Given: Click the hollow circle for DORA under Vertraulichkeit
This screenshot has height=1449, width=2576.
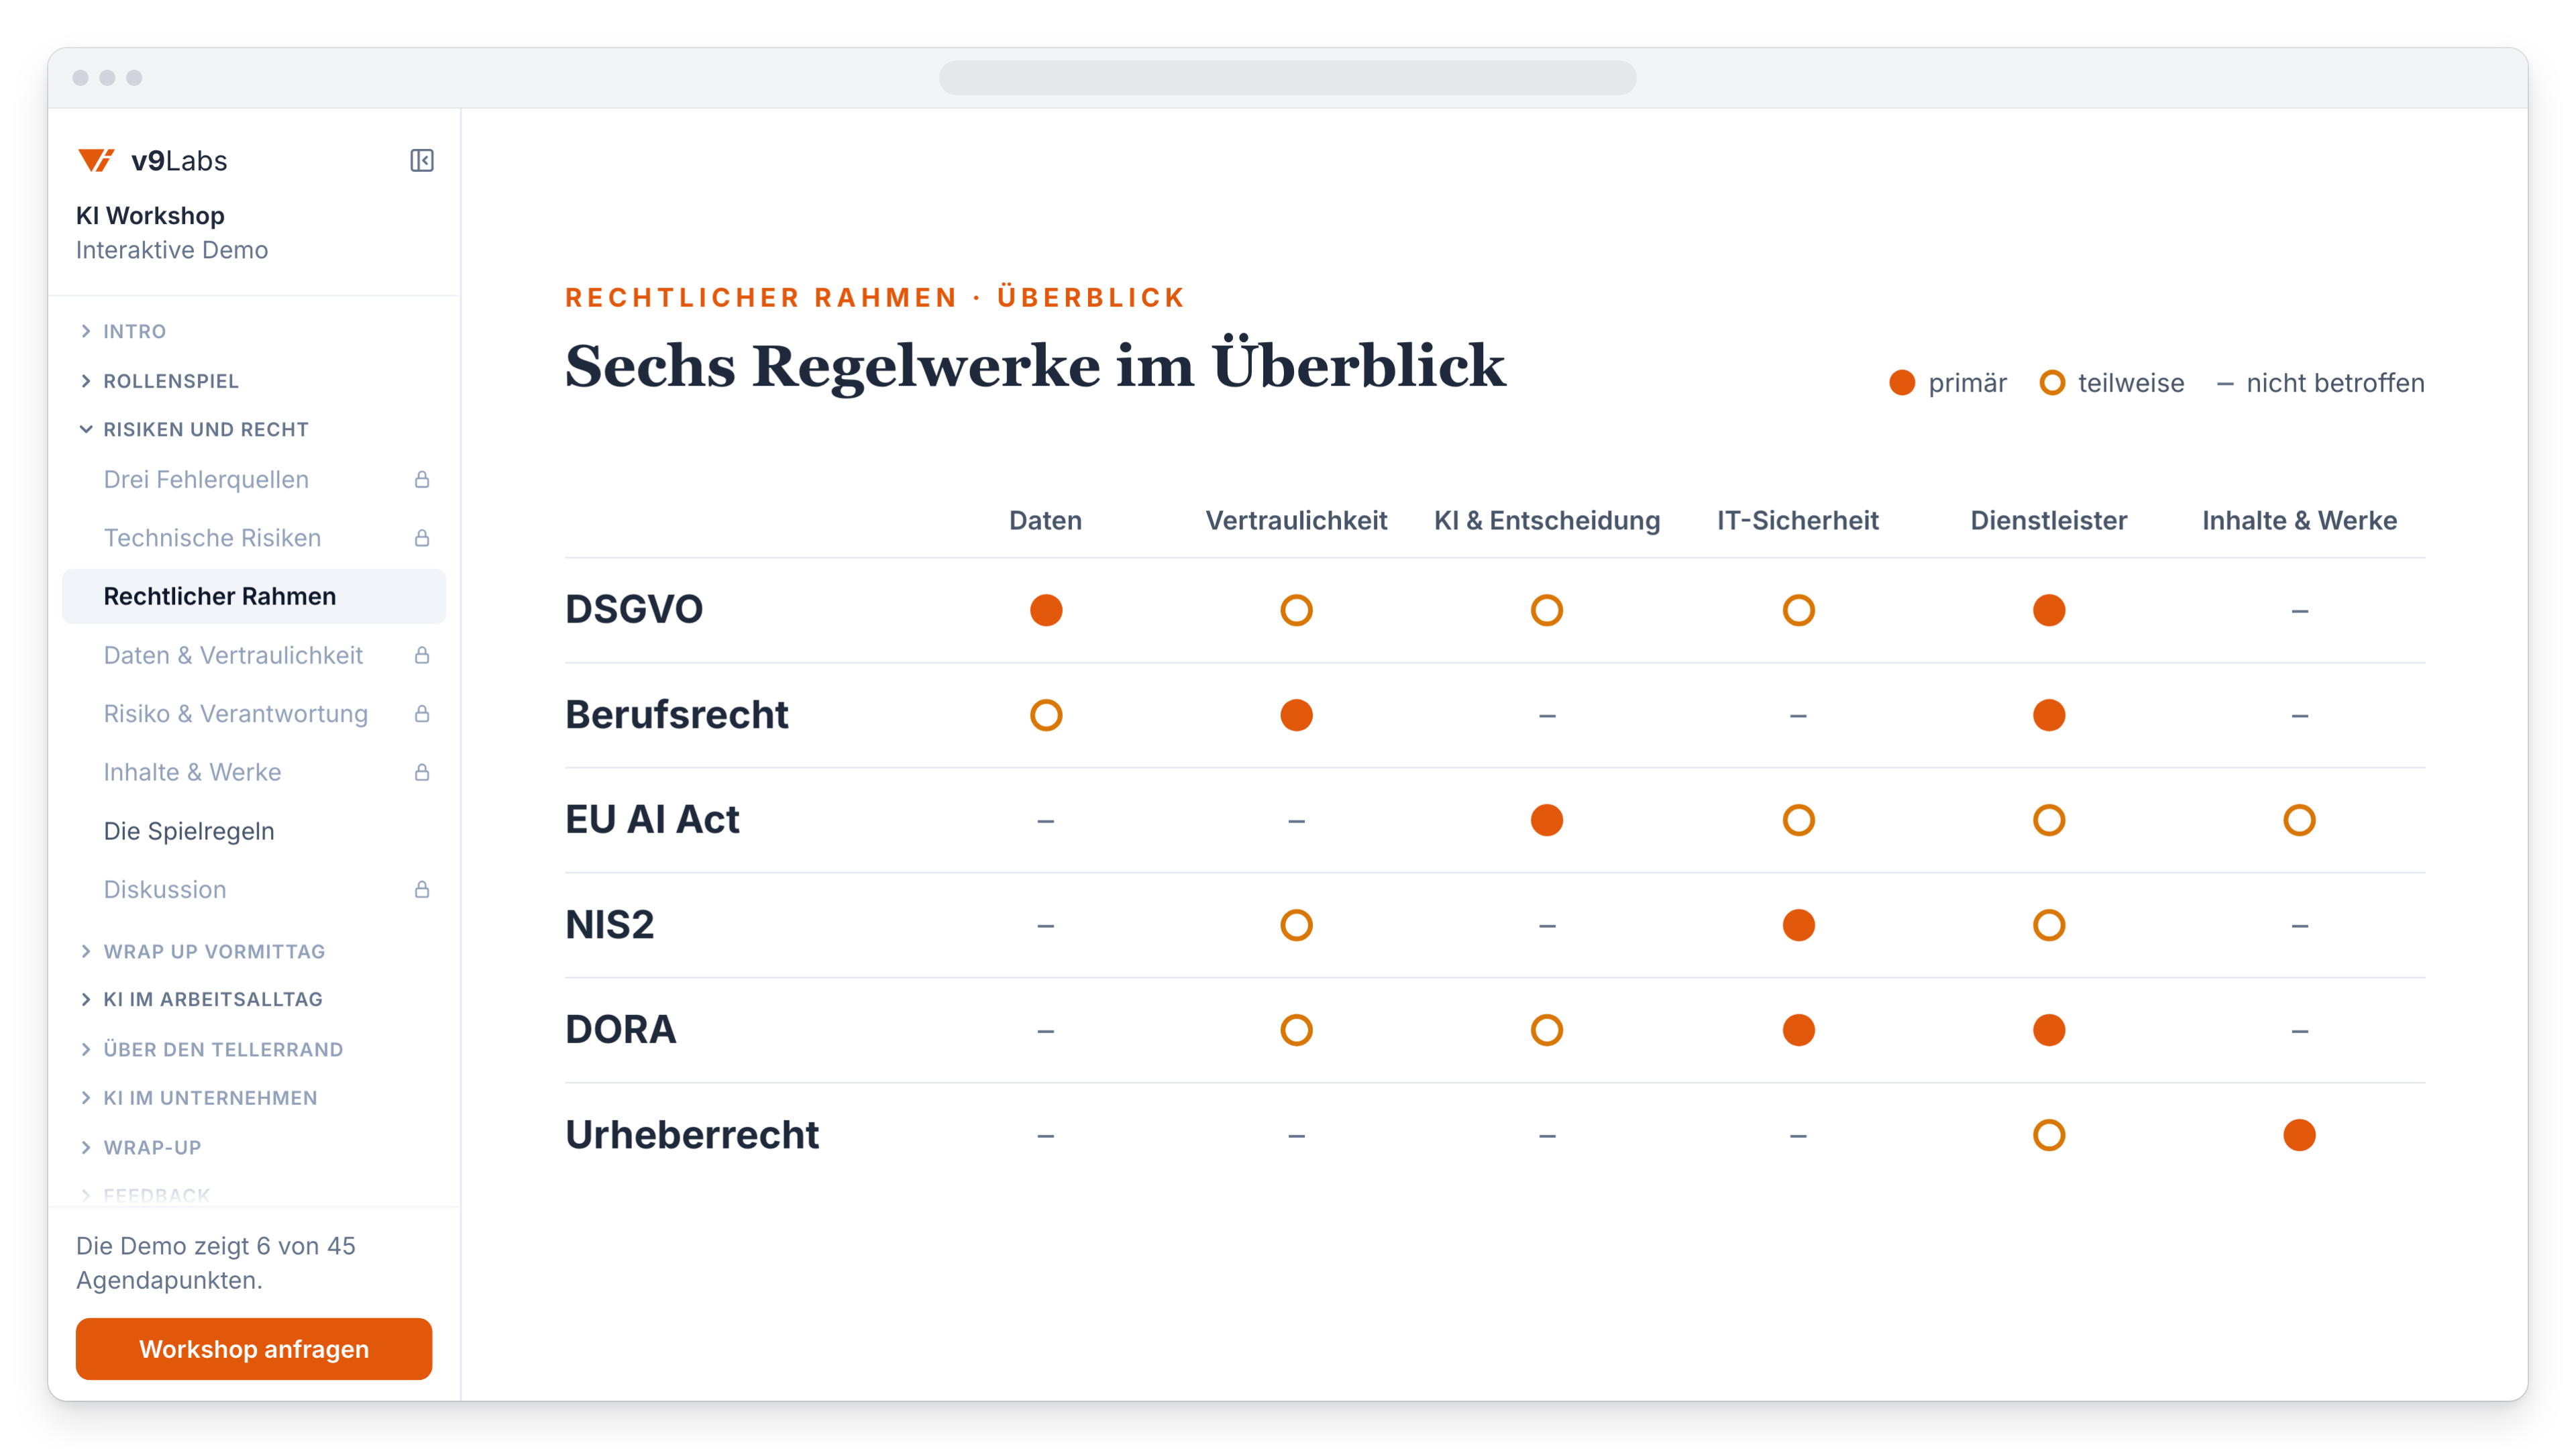Looking at the screenshot, I should 1296,1030.
